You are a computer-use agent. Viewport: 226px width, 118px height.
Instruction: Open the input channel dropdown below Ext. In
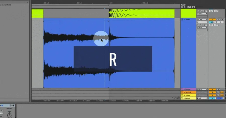tap(202, 22)
